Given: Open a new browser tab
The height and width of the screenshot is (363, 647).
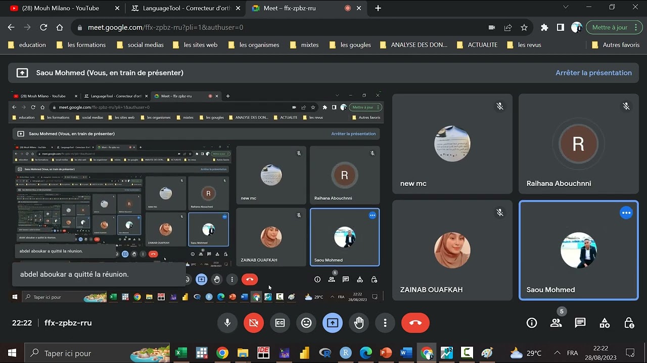Looking at the screenshot, I should tap(378, 8).
